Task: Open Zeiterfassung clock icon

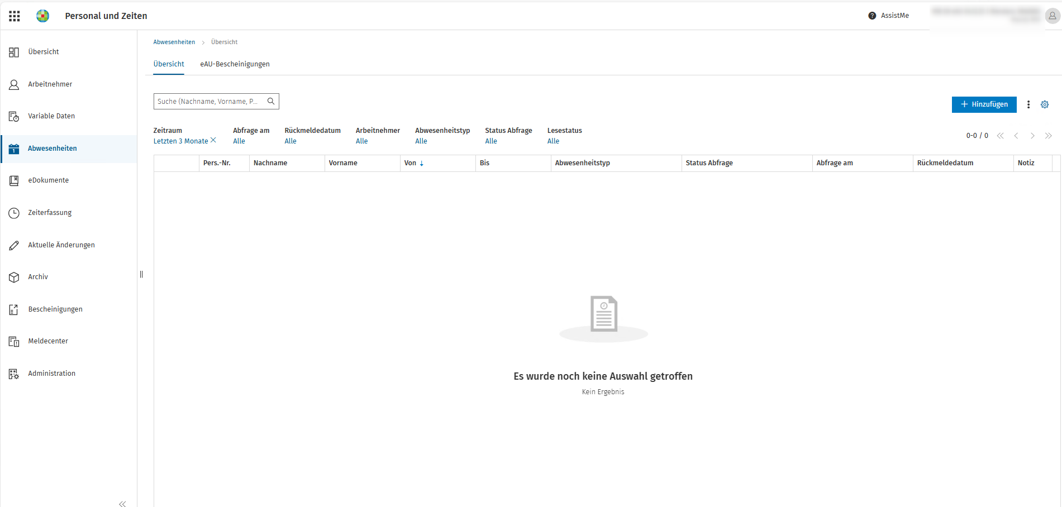Action: [14, 213]
